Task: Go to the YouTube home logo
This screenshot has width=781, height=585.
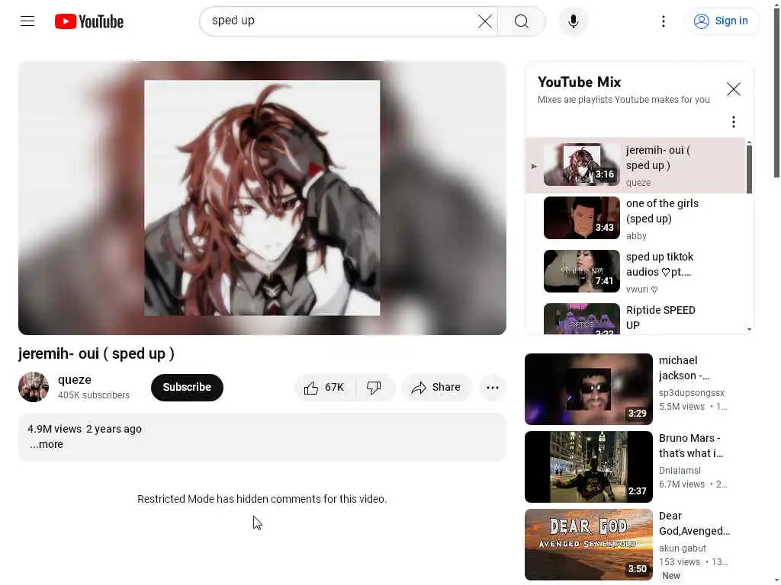Action: [x=89, y=21]
